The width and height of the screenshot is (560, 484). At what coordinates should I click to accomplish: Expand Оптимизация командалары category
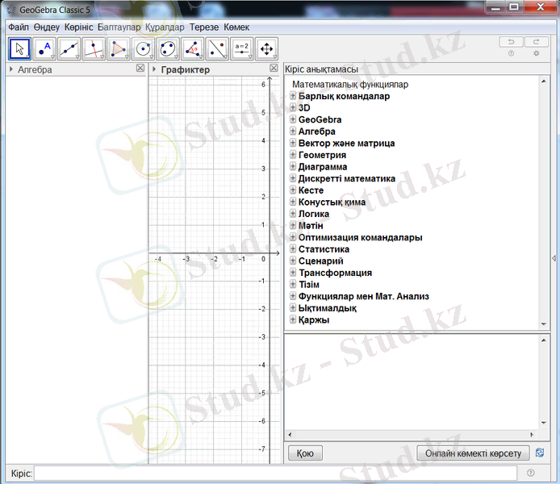293,237
